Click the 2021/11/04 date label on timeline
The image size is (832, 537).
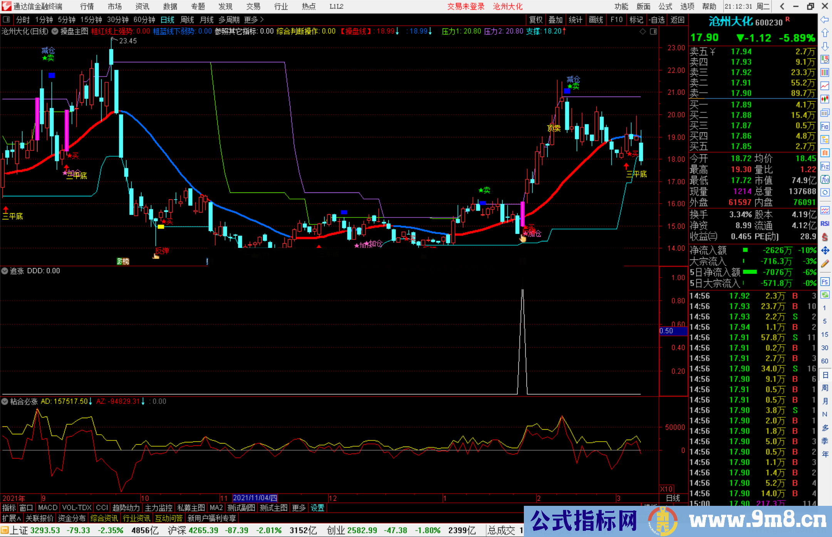coord(255,498)
